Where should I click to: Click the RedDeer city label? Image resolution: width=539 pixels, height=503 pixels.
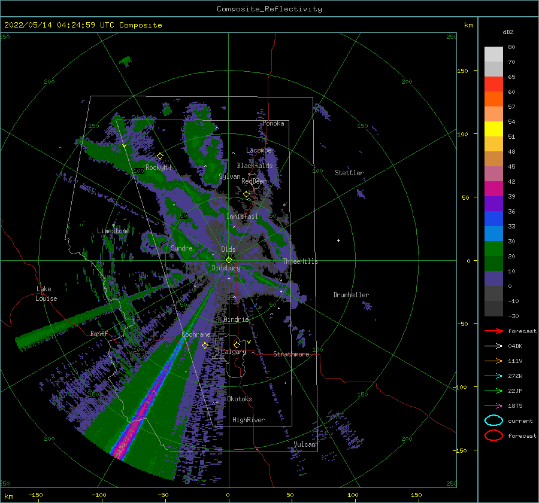[x=254, y=181]
